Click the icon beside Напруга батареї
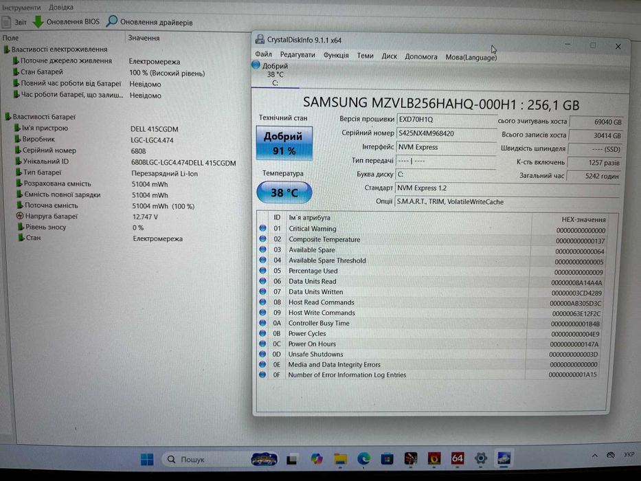The height and width of the screenshot is (481, 641). (20, 216)
